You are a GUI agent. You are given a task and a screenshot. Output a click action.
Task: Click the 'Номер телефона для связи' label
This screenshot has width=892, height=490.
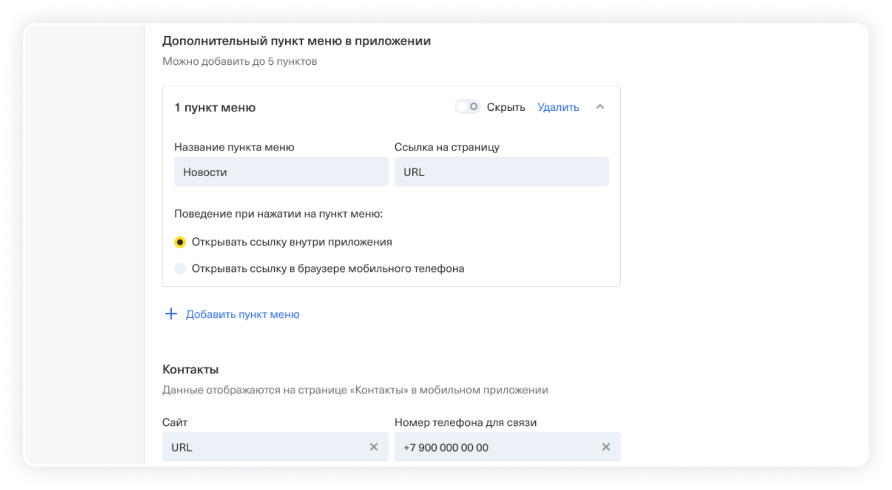coord(465,422)
